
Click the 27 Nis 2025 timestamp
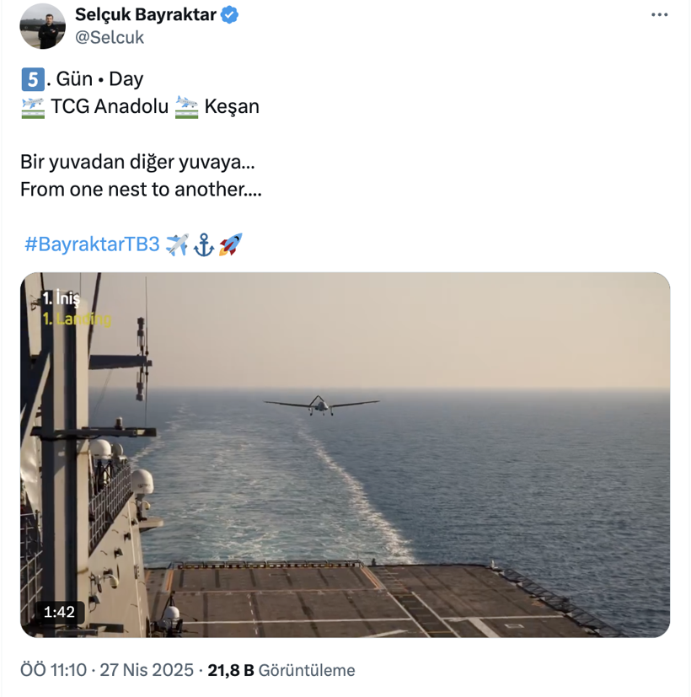click(138, 670)
